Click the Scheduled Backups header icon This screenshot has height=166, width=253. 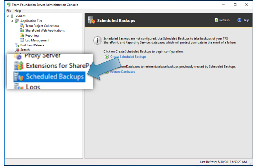[x=92, y=20]
